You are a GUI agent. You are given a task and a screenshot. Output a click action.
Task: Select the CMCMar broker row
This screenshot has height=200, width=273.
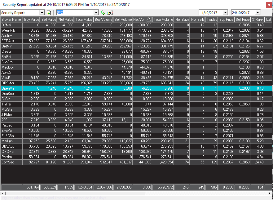(136, 151)
